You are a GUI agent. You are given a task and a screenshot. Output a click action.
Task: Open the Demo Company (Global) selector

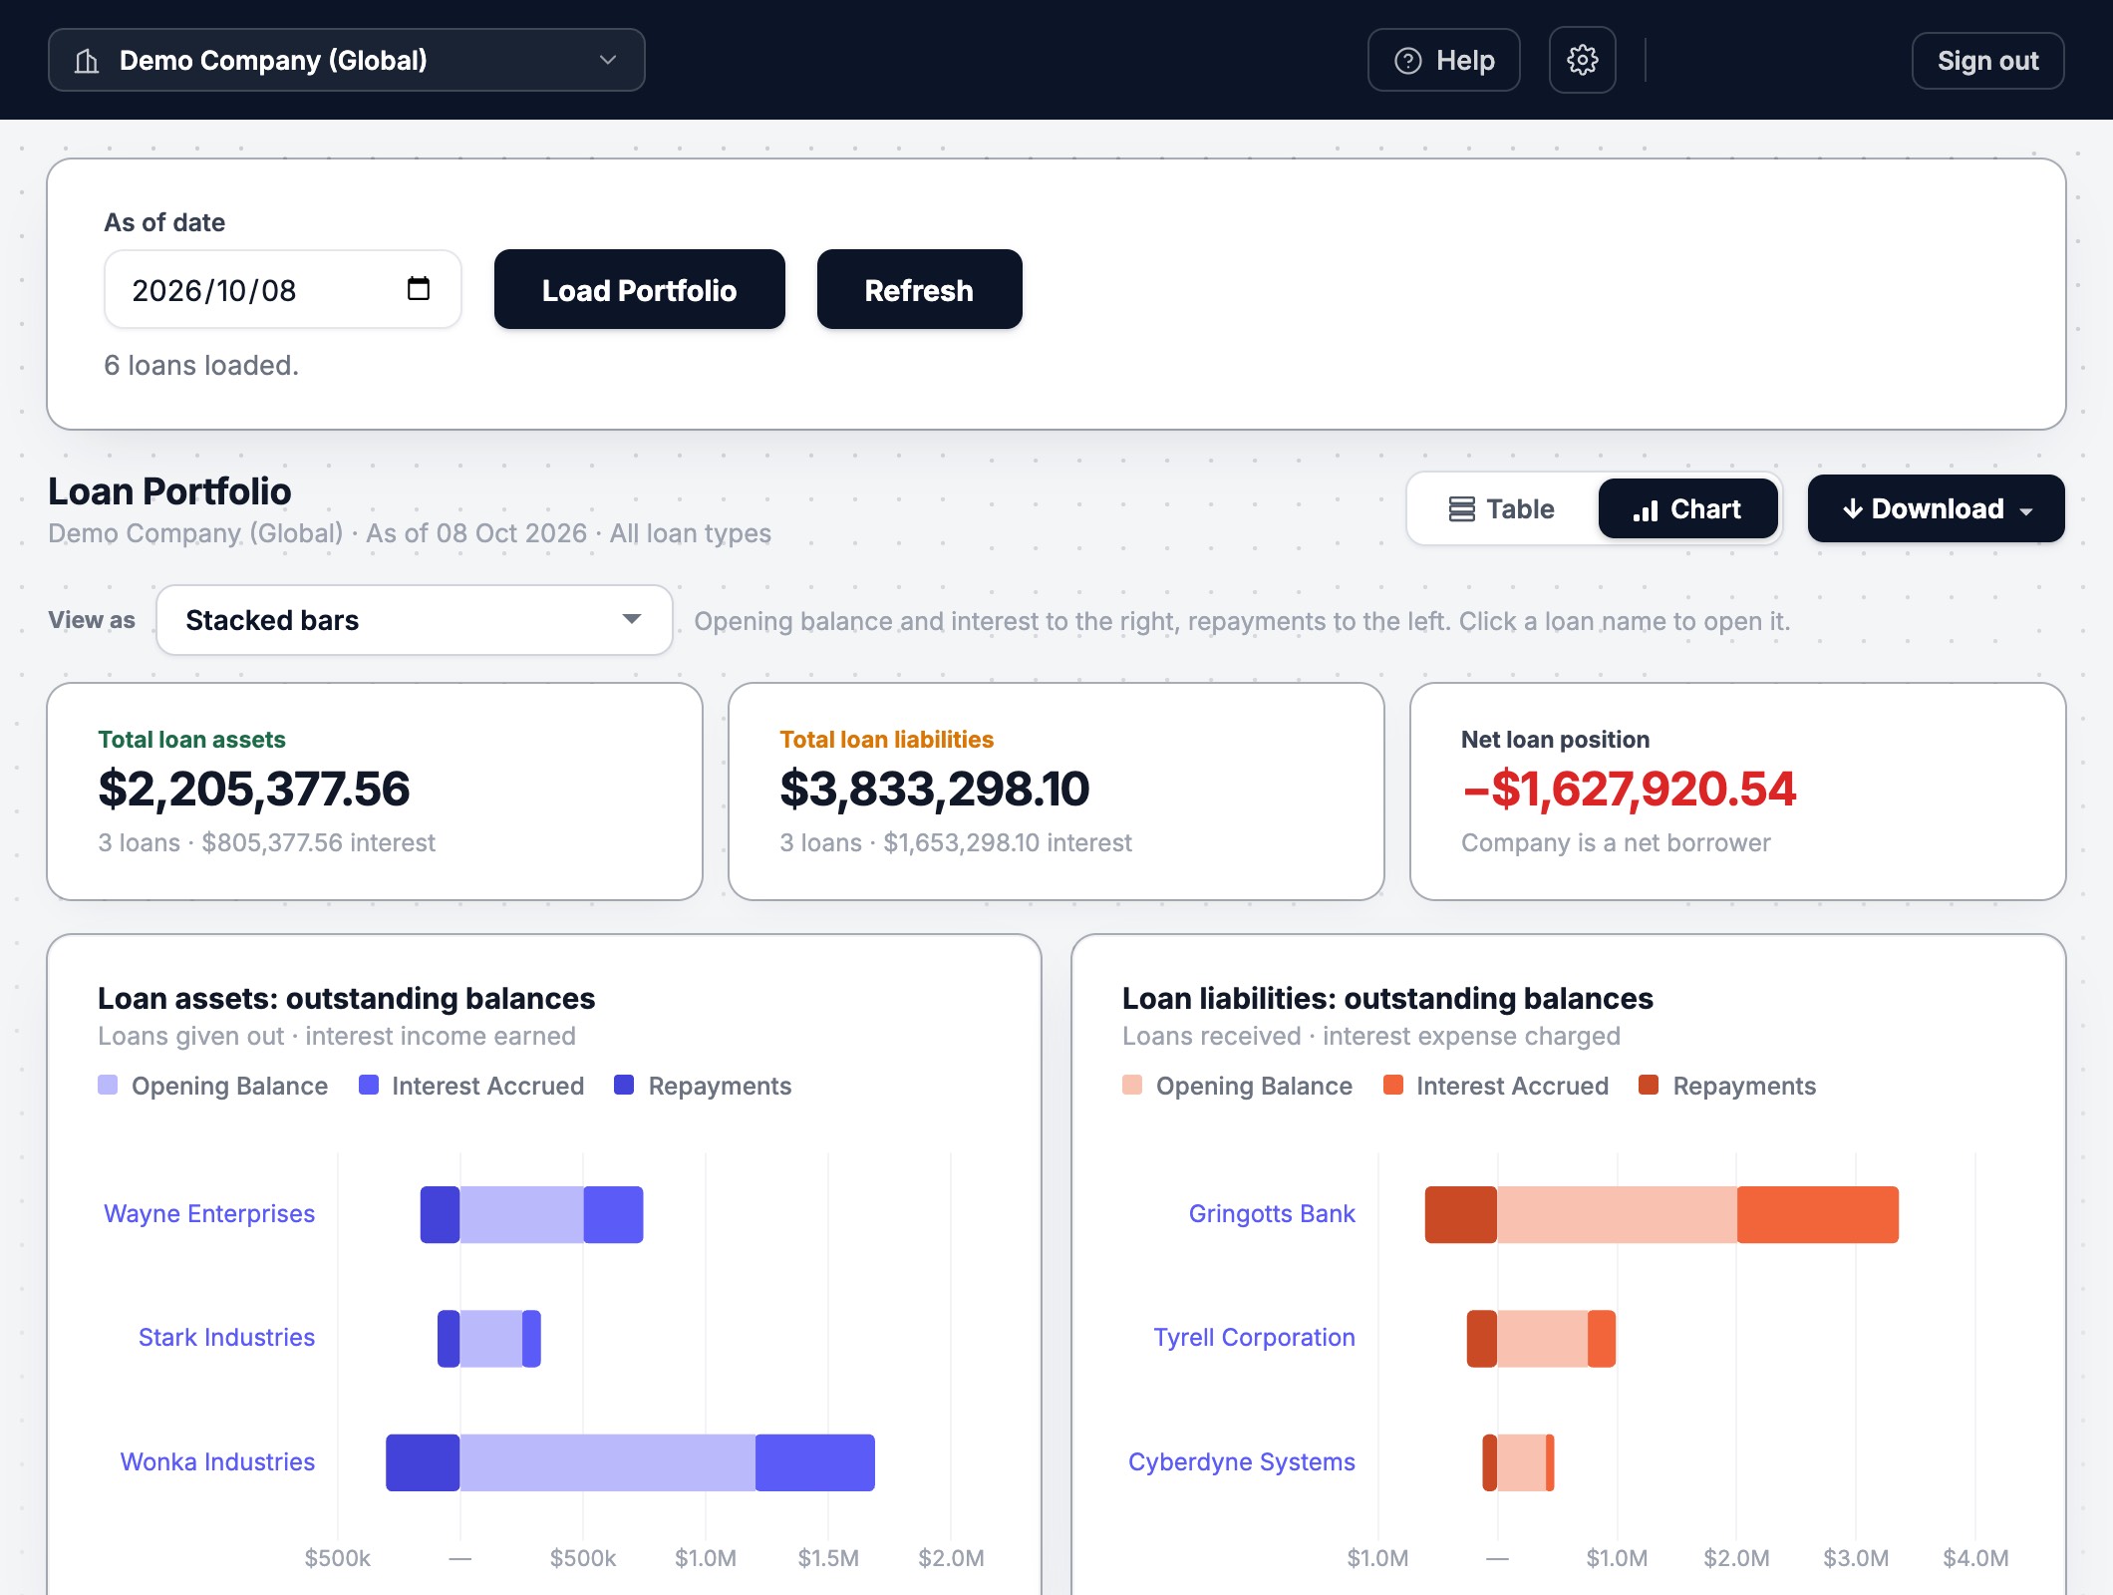point(346,60)
